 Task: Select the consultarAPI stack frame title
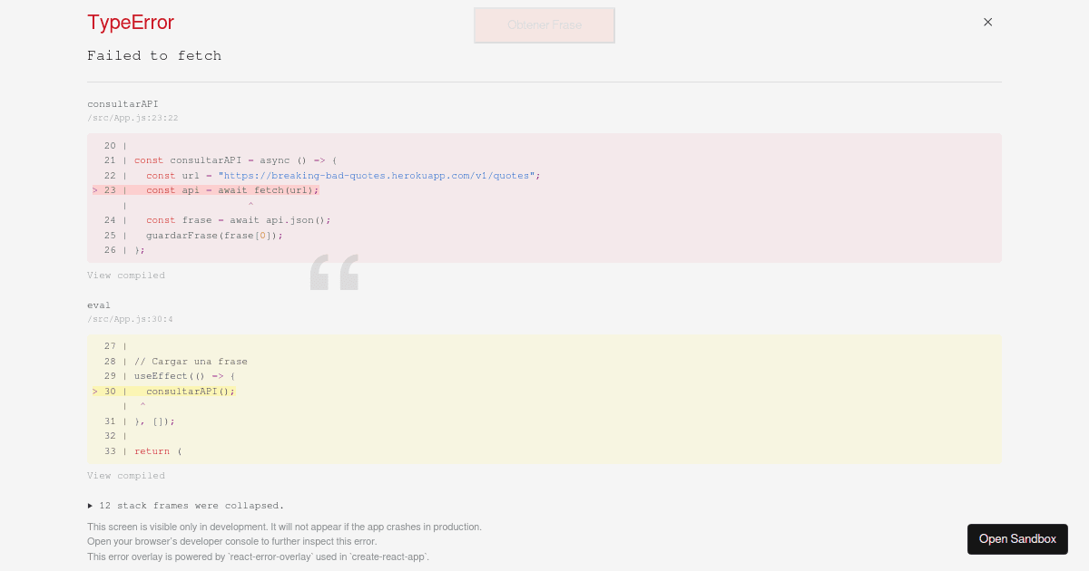tap(123, 103)
